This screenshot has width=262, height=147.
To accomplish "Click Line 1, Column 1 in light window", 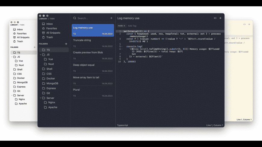I will tap(244, 119).
